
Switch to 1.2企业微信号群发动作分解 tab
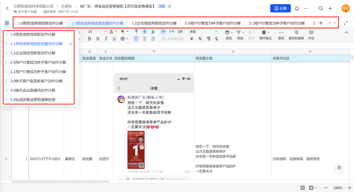tap(154, 23)
